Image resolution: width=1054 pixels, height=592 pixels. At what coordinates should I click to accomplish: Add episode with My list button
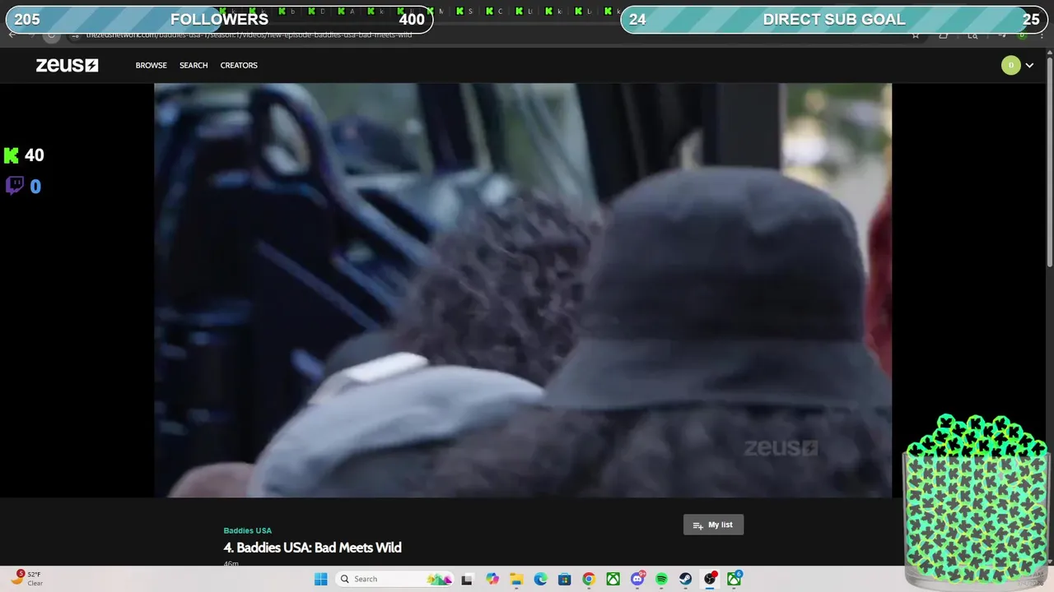click(713, 525)
